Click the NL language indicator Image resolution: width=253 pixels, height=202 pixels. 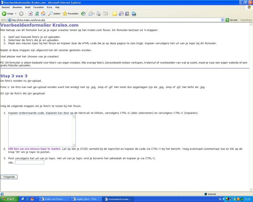point(220,199)
